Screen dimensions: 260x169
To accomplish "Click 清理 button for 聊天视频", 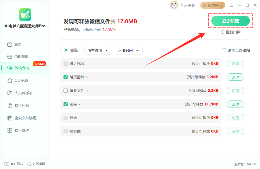I will pos(236,64).
